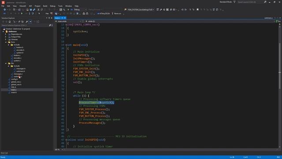
Task: Collapse the fsms folder
Action: [6, 42]
